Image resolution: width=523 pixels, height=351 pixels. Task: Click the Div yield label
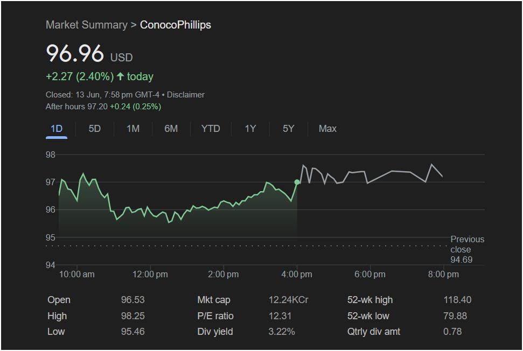click(215, 331)
